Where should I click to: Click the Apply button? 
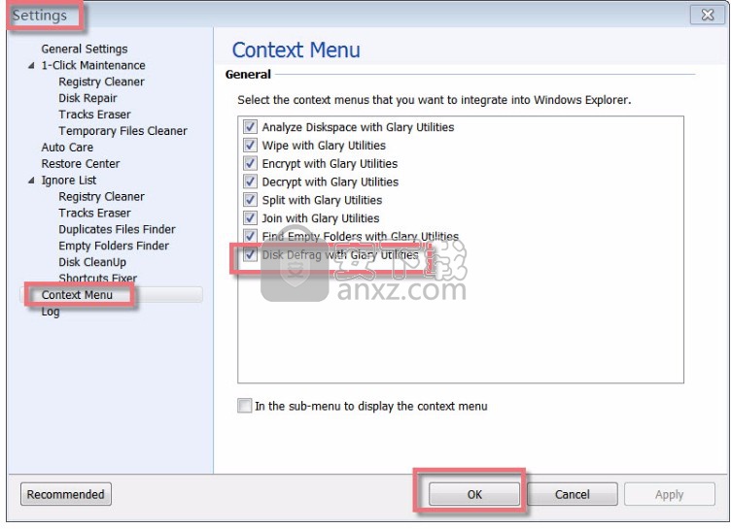tap(670, 494)
